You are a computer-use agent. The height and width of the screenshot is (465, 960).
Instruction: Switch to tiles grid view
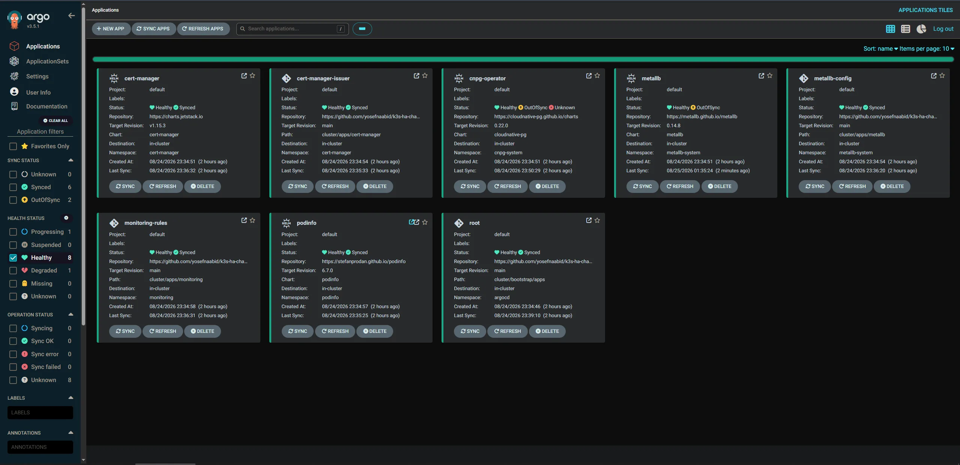(x=890, y=29)
